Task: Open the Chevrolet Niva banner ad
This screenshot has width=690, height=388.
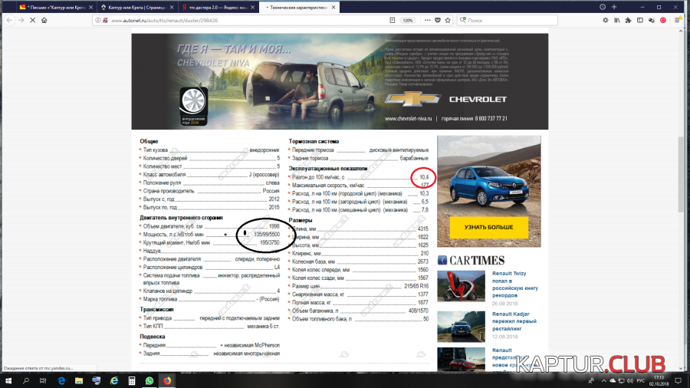Action: tap(340, 81)
